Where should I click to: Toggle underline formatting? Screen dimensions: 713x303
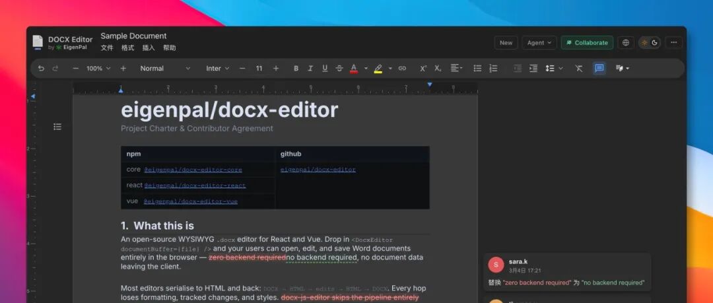pyautogui.click(x=325, y=68)
